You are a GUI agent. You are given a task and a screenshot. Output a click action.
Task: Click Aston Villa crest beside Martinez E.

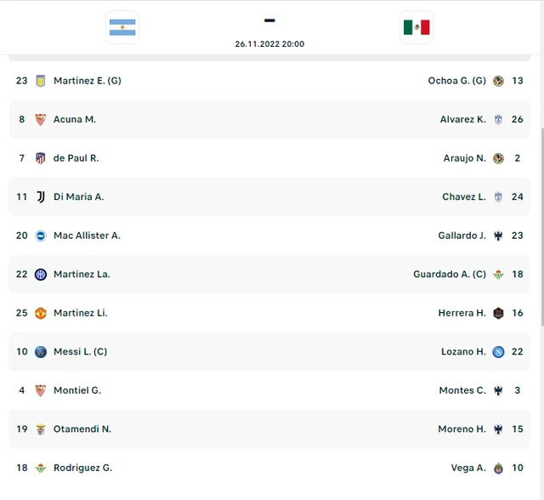click(x=41, y=81)
